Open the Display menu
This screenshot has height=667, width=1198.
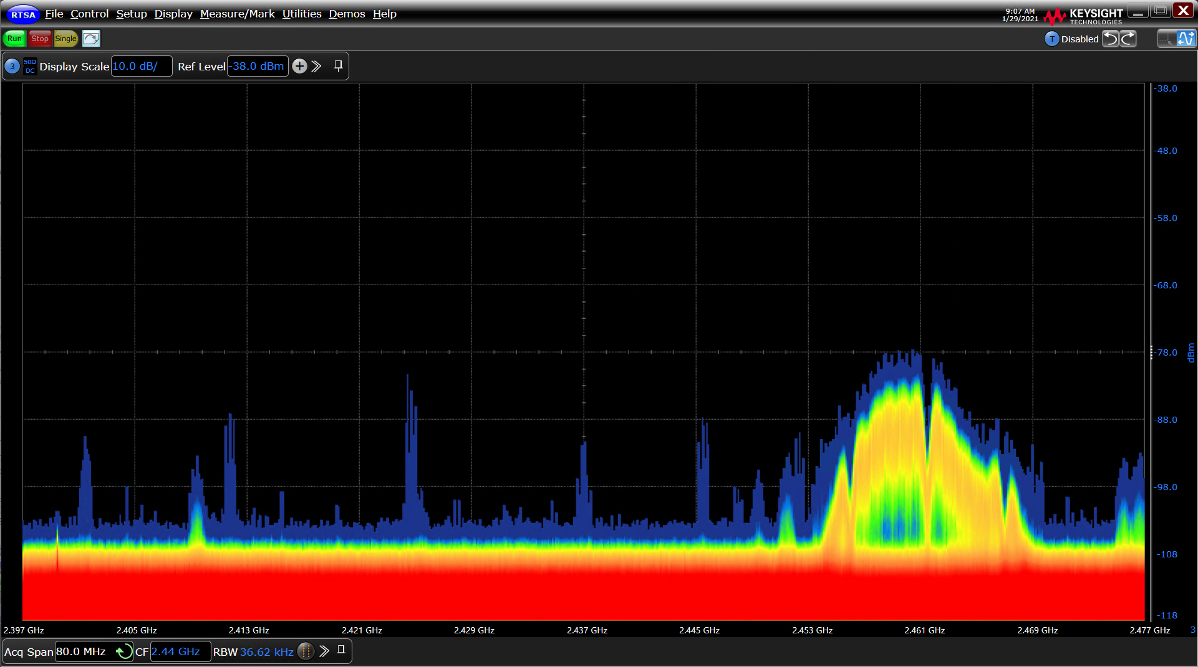173,14
